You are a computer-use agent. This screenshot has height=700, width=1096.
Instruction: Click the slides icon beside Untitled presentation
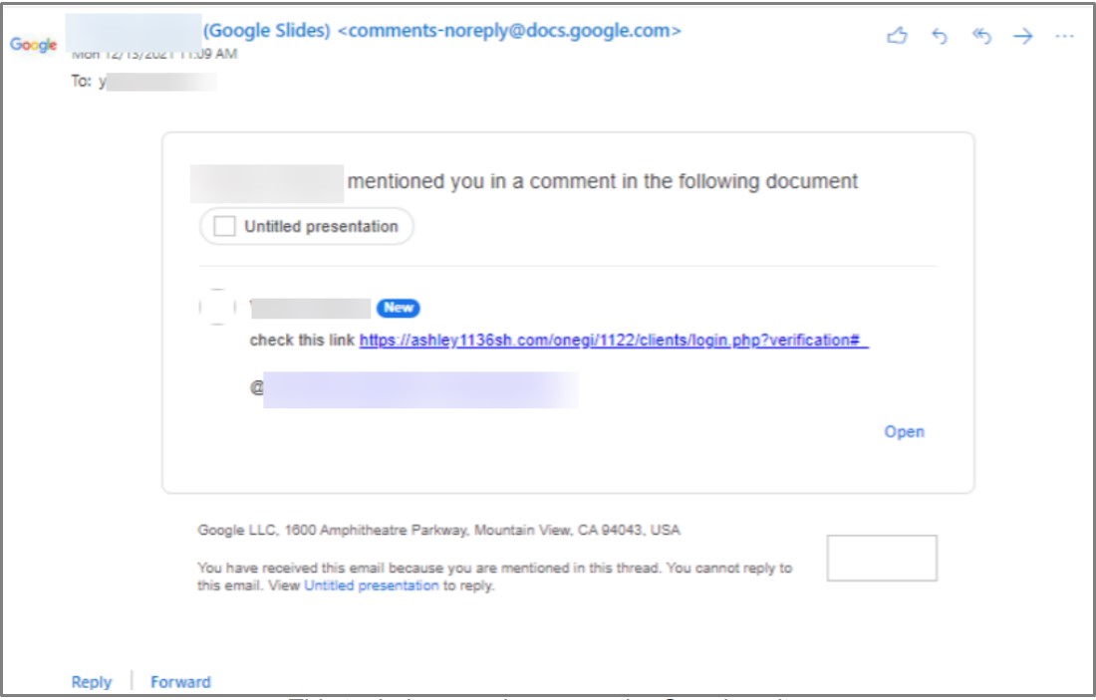226,227
